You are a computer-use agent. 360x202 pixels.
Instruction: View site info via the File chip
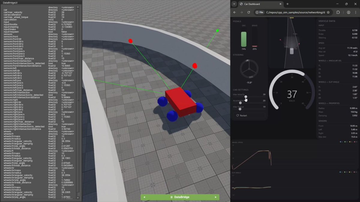(x=259, y=12)
